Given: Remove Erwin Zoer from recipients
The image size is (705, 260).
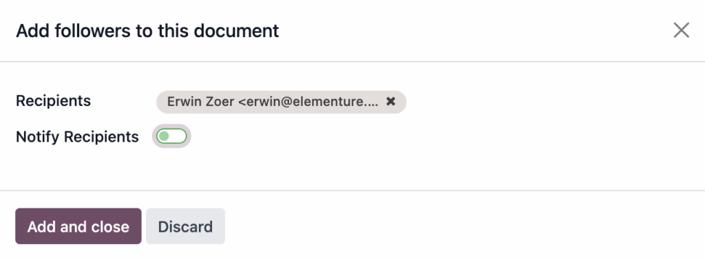Looking at the screenshot, I should pos(391,102).
